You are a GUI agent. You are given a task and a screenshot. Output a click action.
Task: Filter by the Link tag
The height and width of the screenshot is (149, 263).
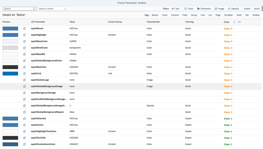203,15
